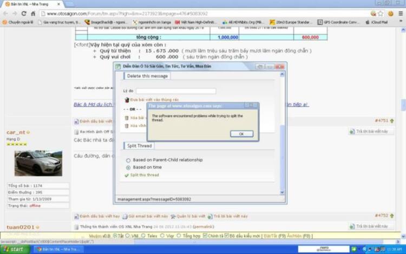The height and width of the screenshot is (254, 406).
Task: Click the page icon before 'Thông tin thành viên'
Action: click(76, 227)
